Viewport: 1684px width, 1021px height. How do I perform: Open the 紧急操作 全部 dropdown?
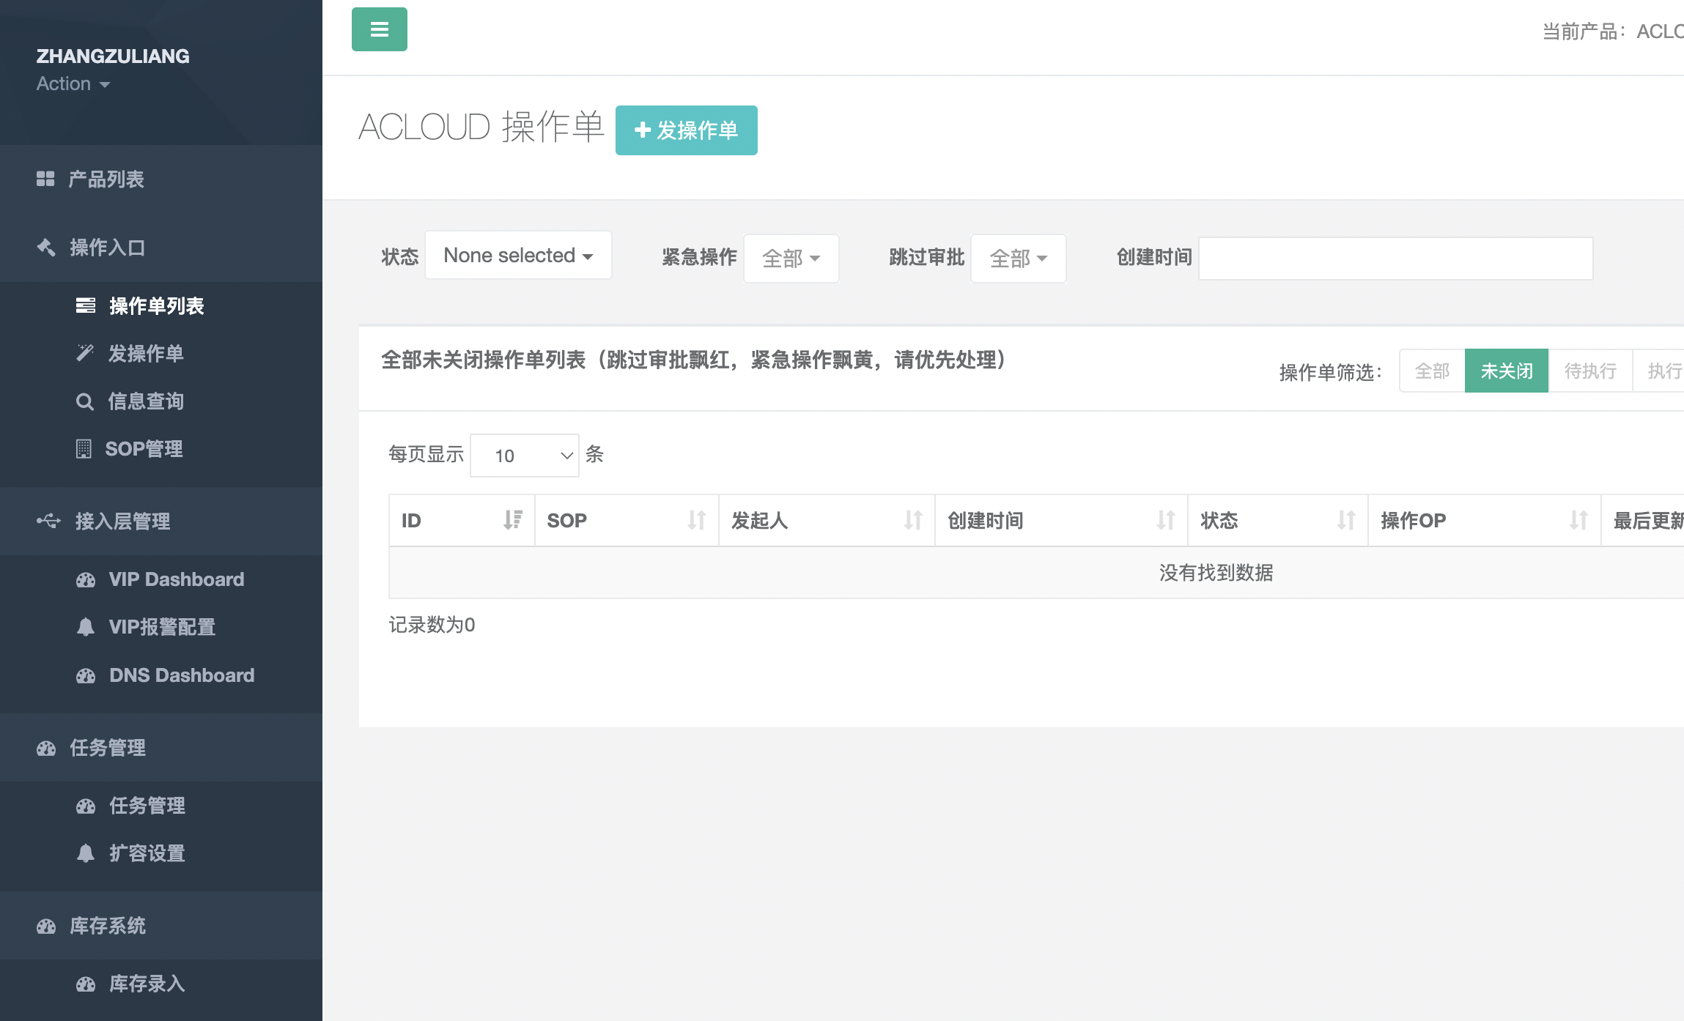791,258
